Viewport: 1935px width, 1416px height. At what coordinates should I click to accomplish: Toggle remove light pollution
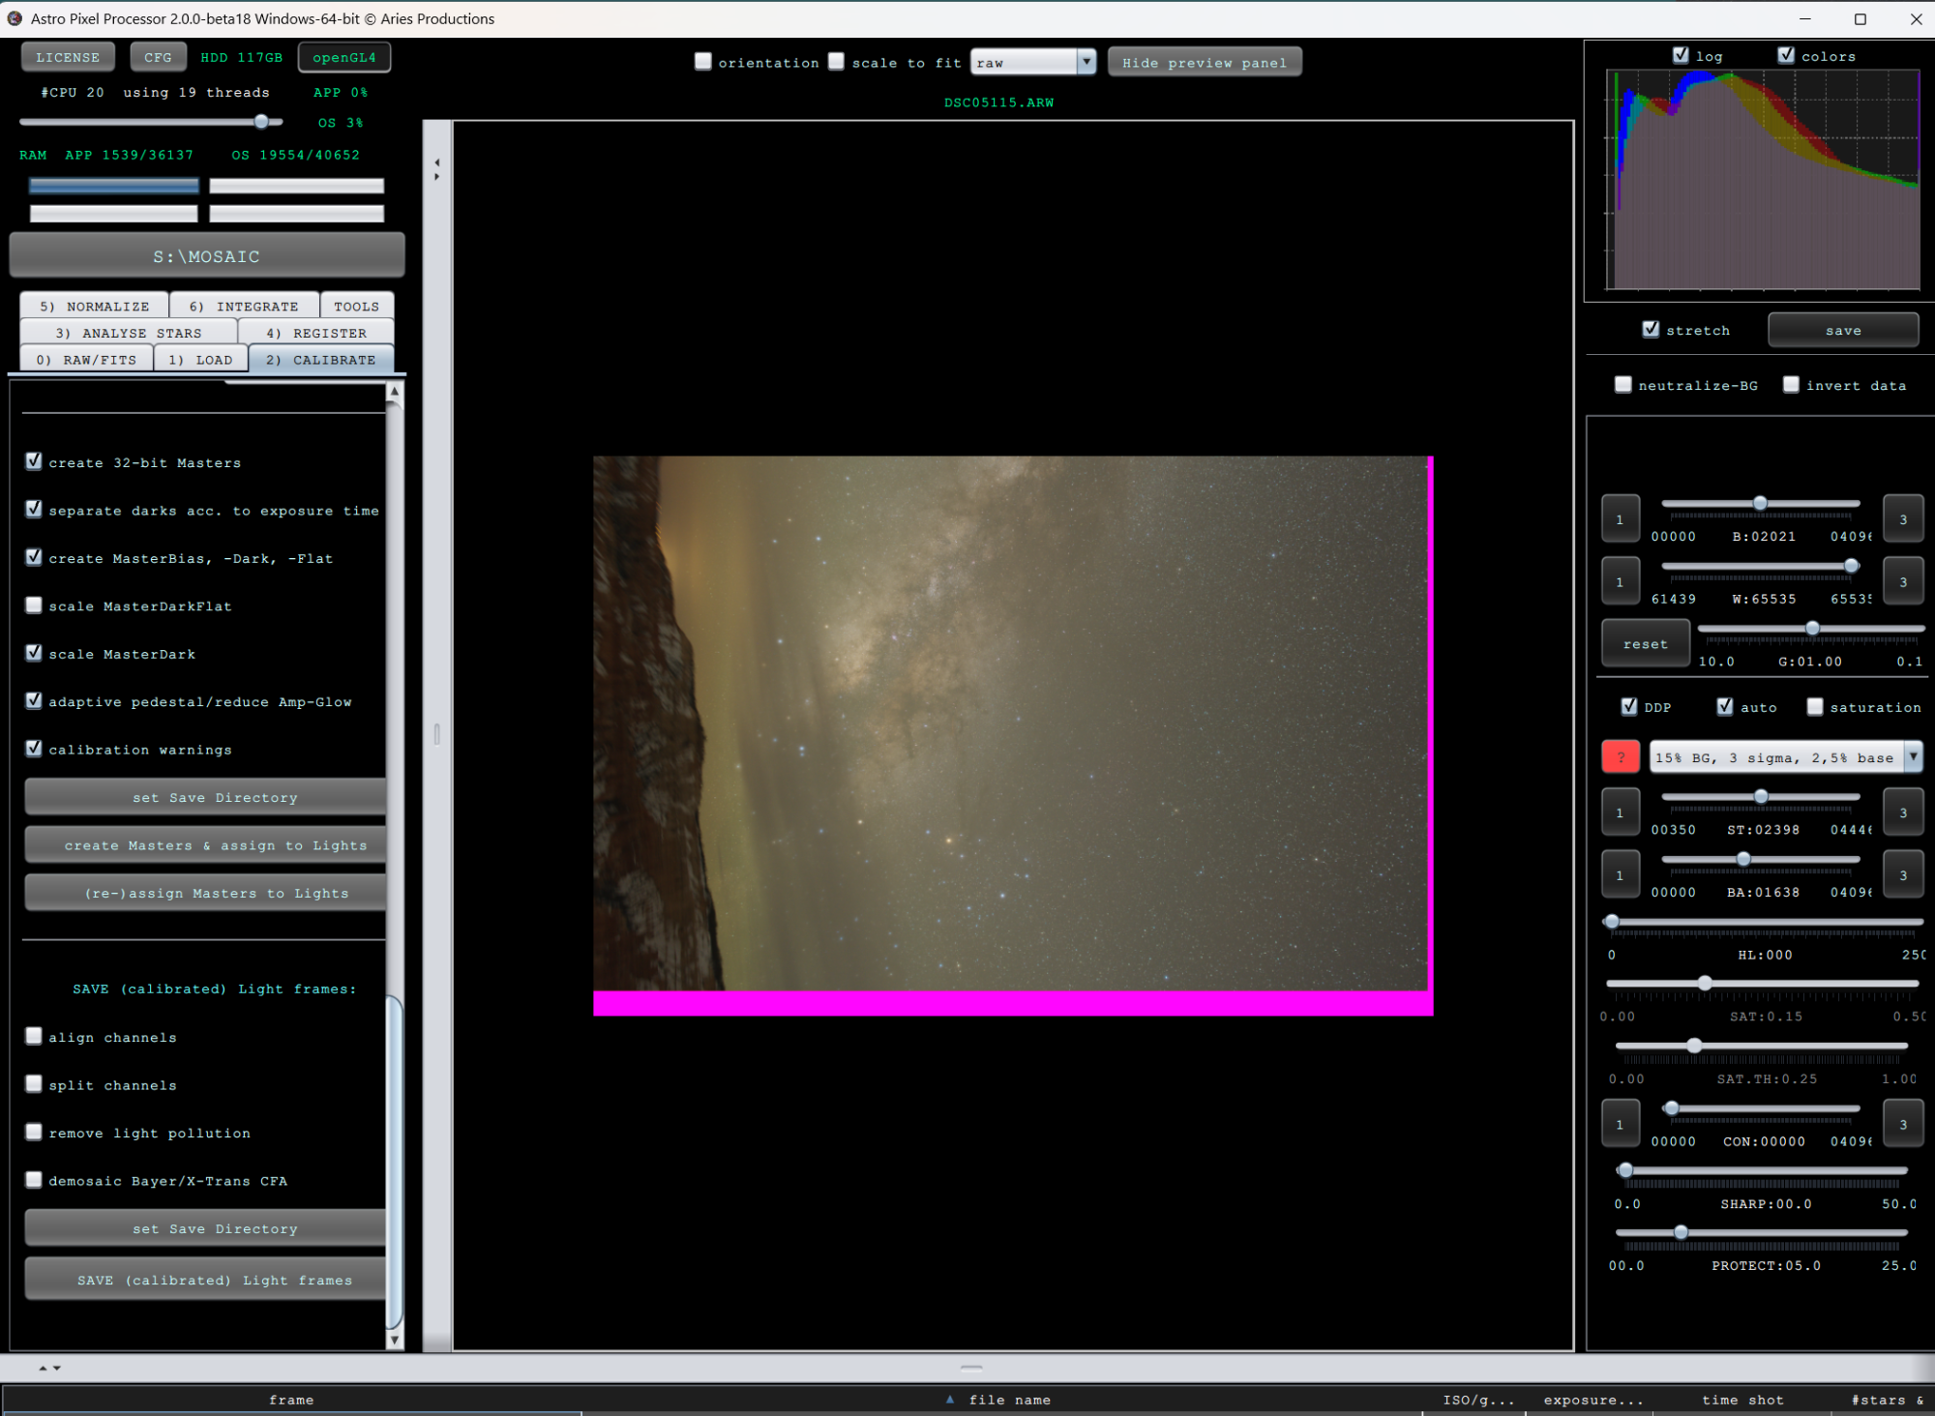tap(34, 1132)
